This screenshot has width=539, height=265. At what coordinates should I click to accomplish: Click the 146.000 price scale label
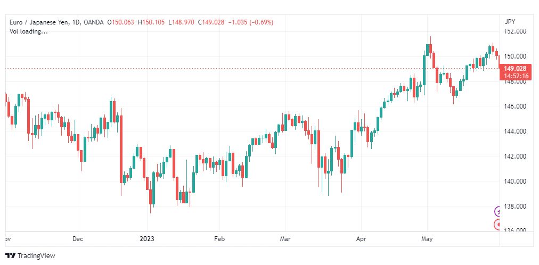516,106
